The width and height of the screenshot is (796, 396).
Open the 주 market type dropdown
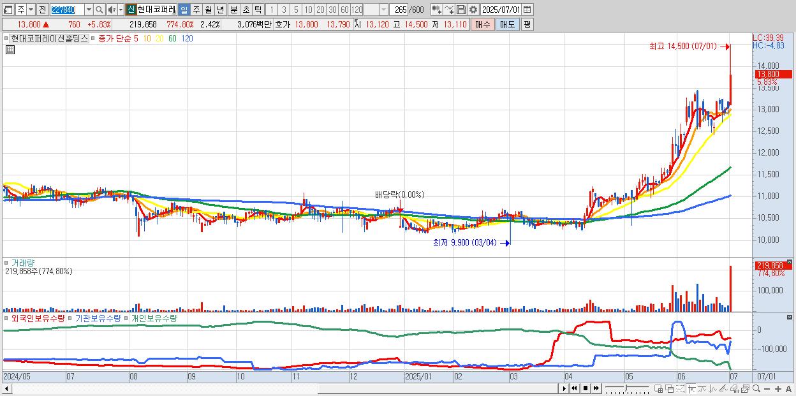click(x=31, y=10)
